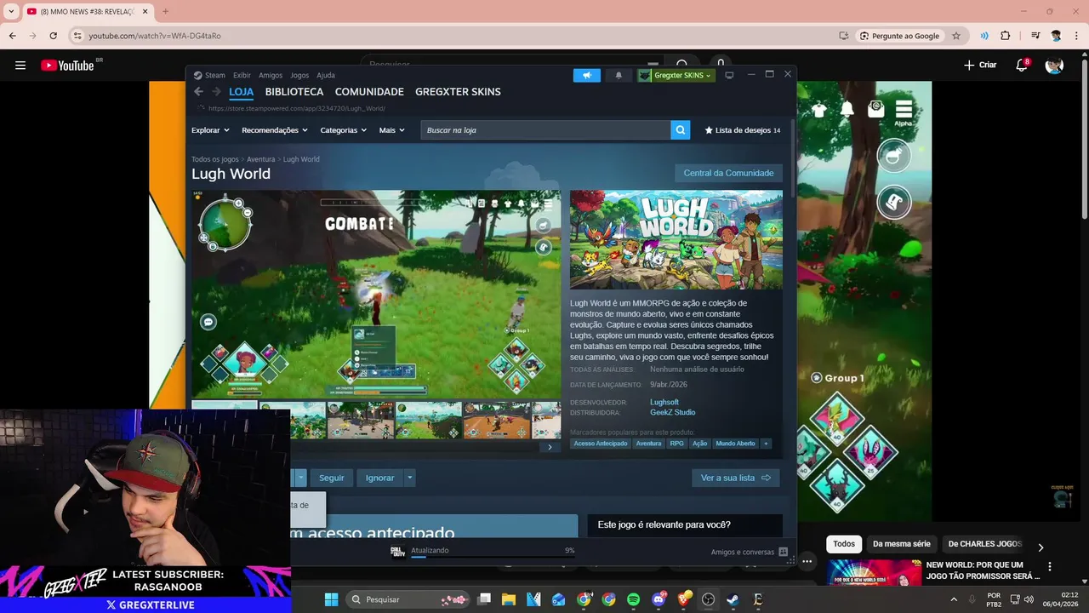
Task: Select the village screenshot thumbnail
Action: pyautogui.click(x=361, y=421)
